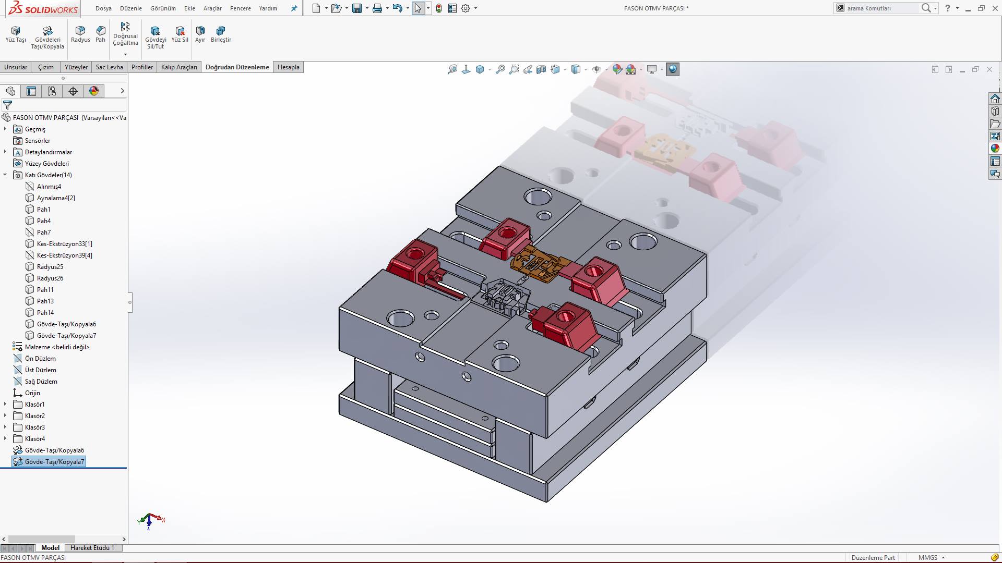
Task: Click zoom to area icon
Action: click(x=514, y=69)
